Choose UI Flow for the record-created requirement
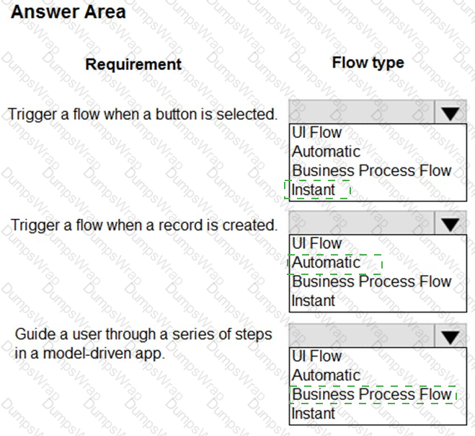 (316, 244)
